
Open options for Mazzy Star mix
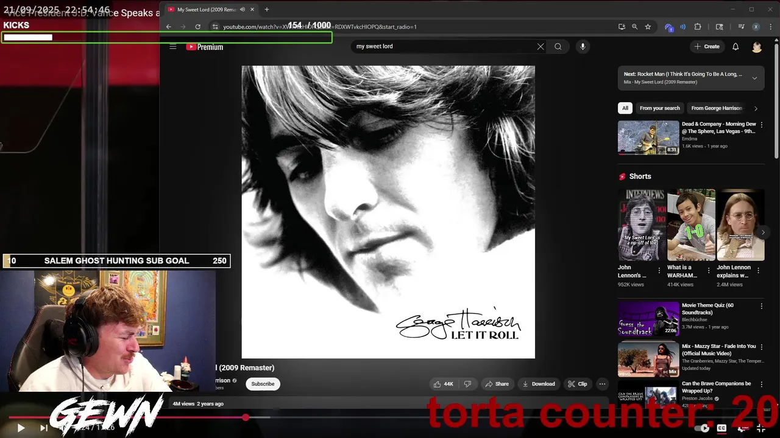pos(761,347)
